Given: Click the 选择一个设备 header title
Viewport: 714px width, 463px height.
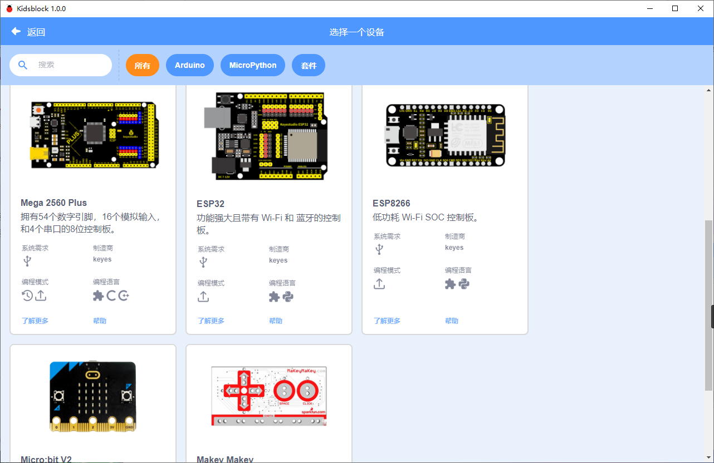Looking at the screenshot, I should pyautogui.click(x=357, y=32).
